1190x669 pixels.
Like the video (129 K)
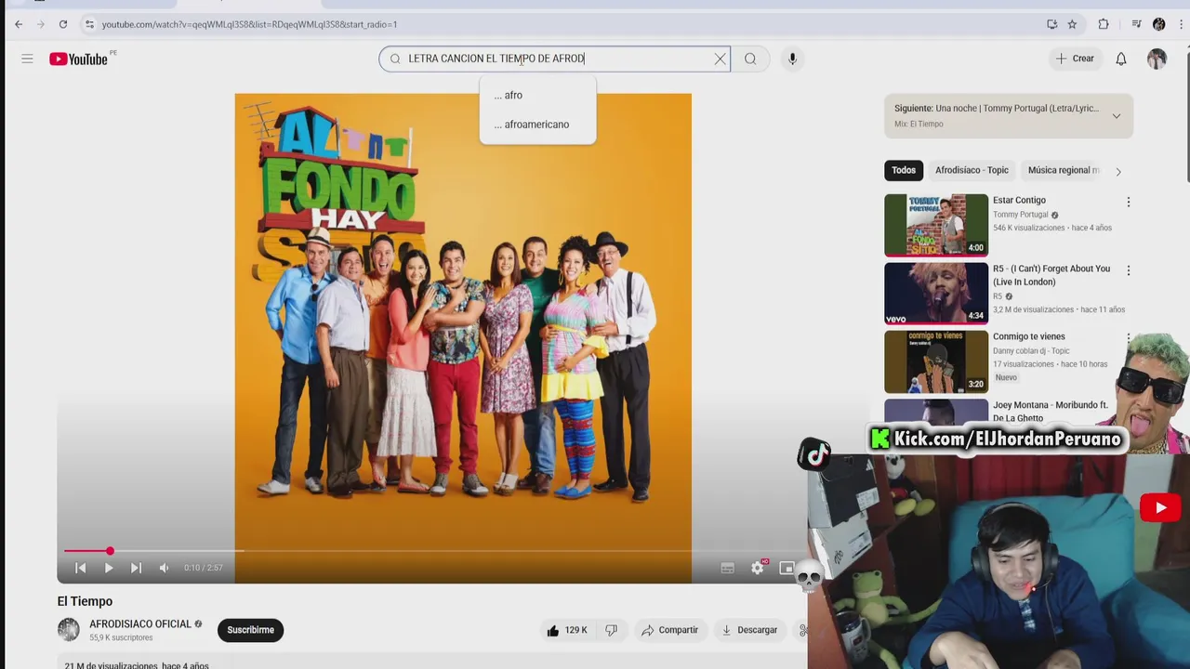click(566, 630)
